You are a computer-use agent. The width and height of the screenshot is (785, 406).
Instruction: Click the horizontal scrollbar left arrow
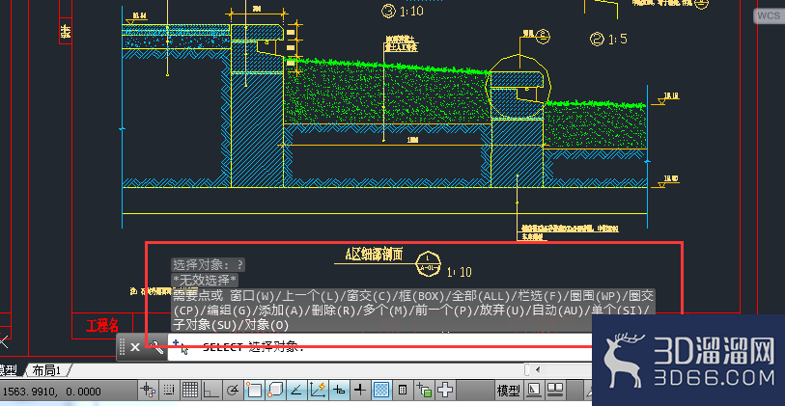538,370
